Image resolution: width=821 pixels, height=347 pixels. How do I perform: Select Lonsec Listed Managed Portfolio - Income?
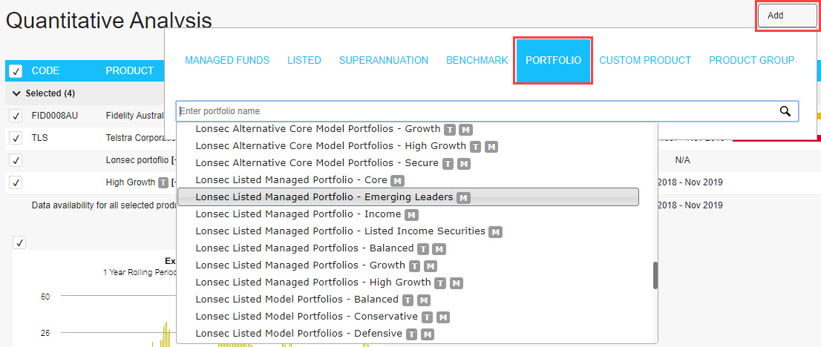click(298, 214)
